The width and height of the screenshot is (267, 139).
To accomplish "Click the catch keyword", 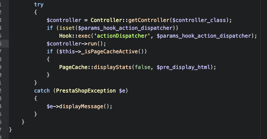I will pos(42,91).
